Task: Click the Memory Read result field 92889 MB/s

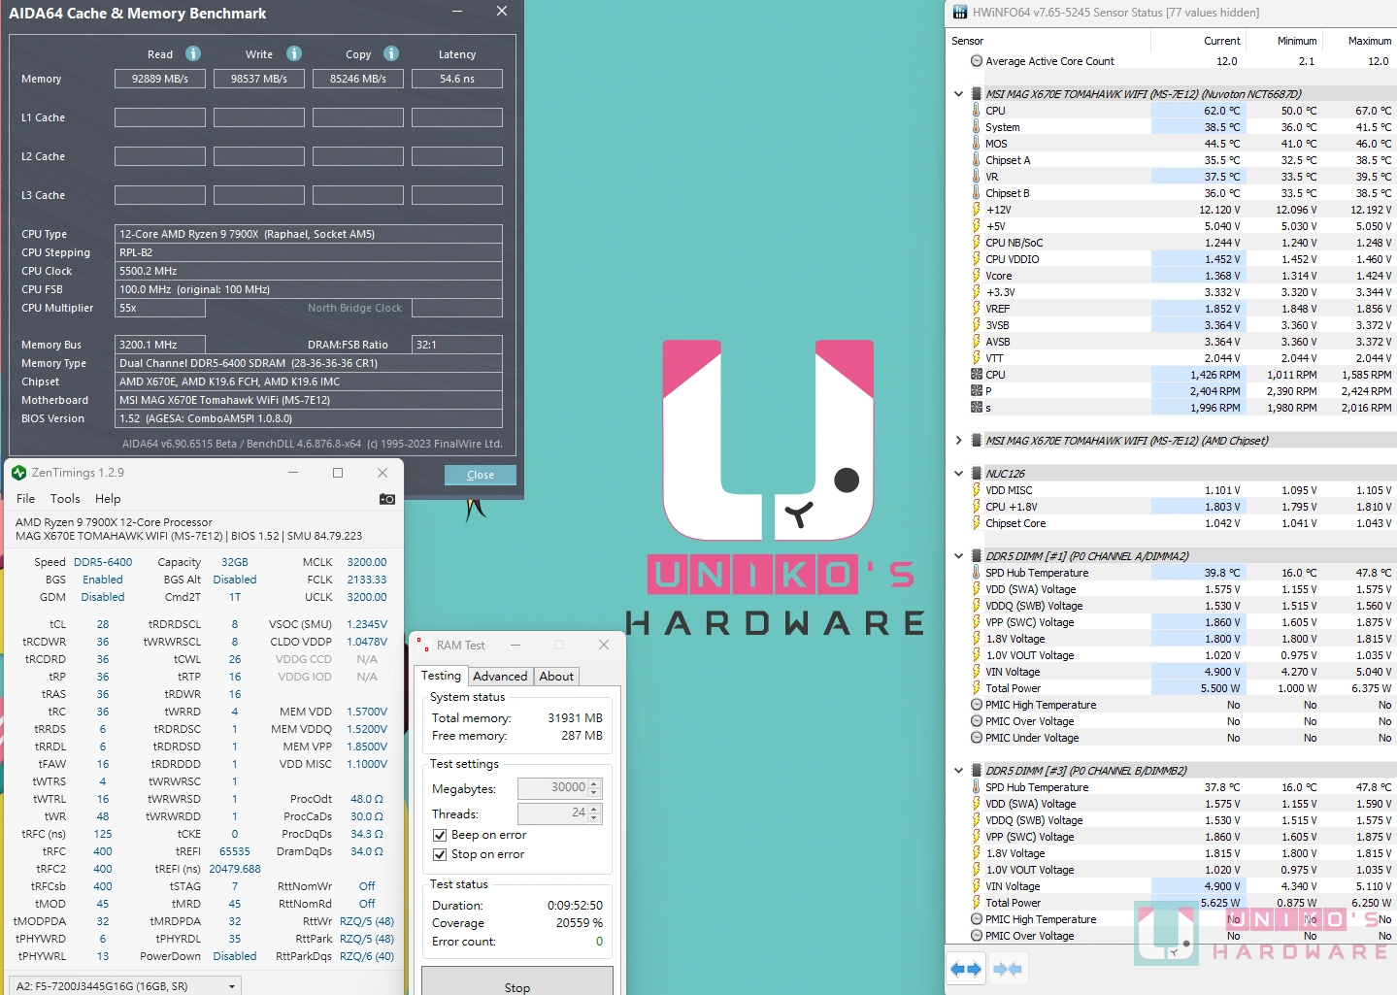Action: pyautogui.click(x=160, y=79)
